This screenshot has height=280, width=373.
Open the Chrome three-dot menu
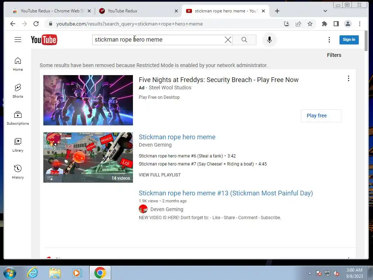[360, 24]
